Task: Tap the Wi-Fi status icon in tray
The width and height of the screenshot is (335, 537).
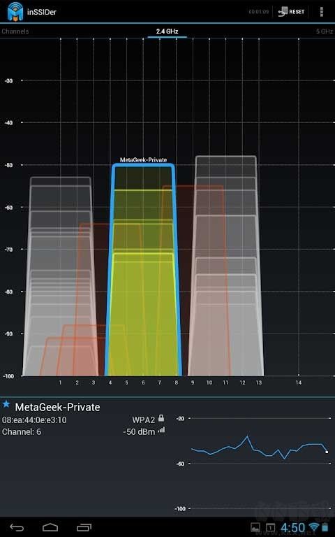Action: (313, 527)
